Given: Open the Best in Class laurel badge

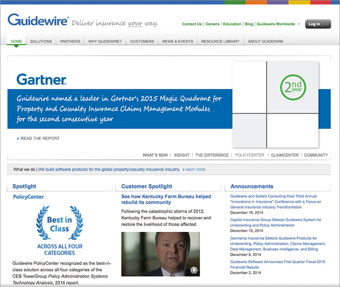Looking at the screenshot, I should 59,223.
